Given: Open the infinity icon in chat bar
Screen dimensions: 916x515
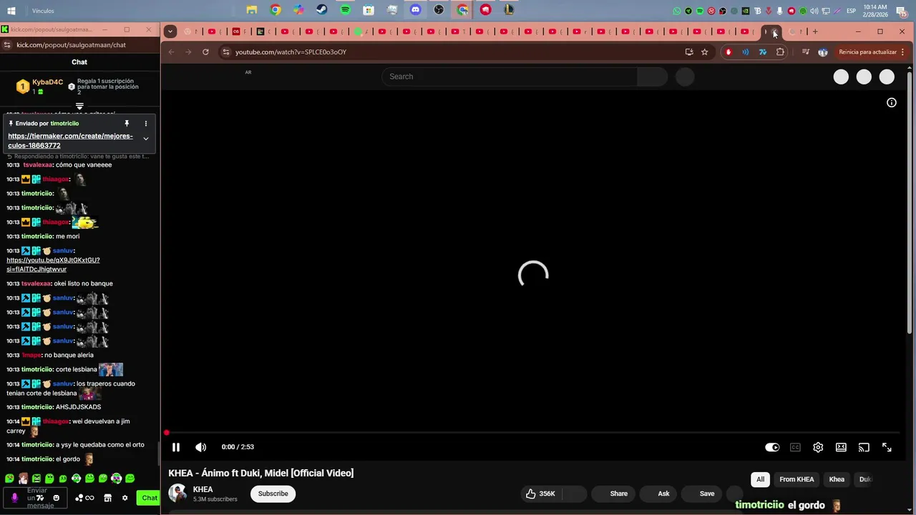Looking at the screenshot, I should click(89, 498).
